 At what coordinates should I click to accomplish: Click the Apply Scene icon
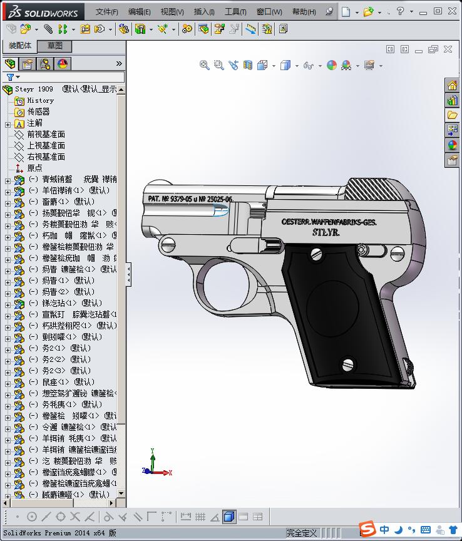[346, 65]
